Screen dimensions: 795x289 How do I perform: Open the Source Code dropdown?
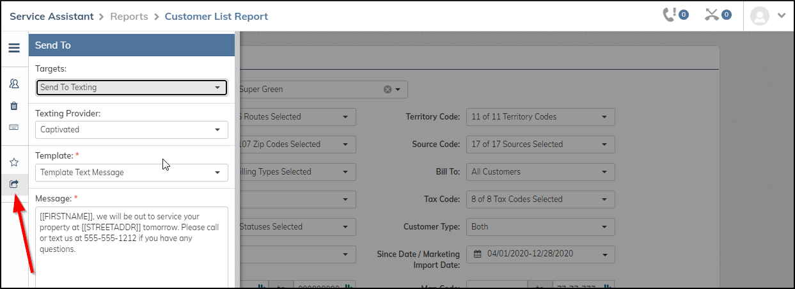pos(540,144)
